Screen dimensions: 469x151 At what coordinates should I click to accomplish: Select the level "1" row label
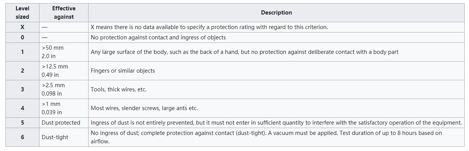click(x=22, y=52)
